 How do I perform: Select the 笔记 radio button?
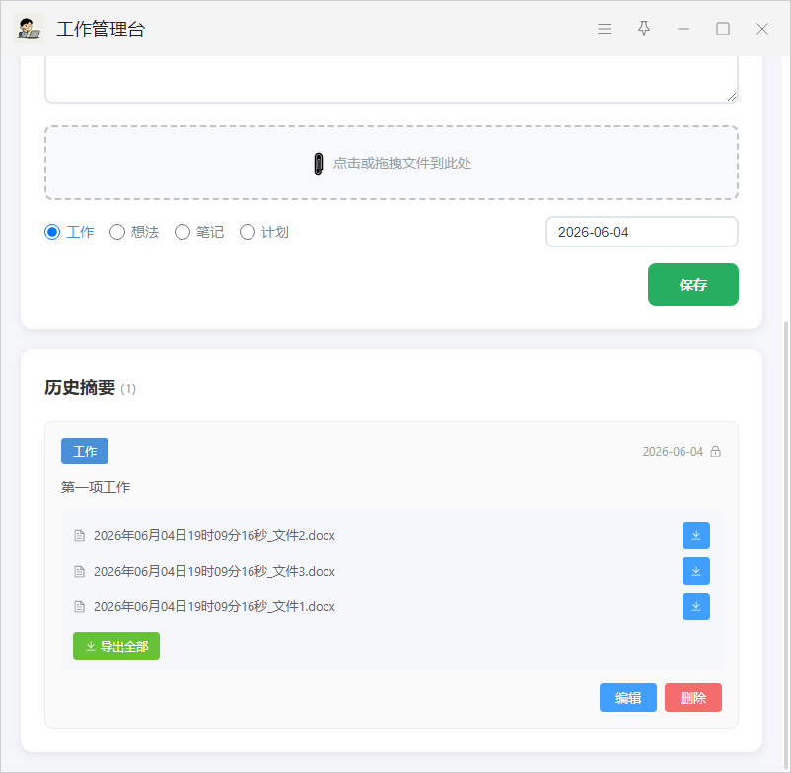(x=182, y=232)
